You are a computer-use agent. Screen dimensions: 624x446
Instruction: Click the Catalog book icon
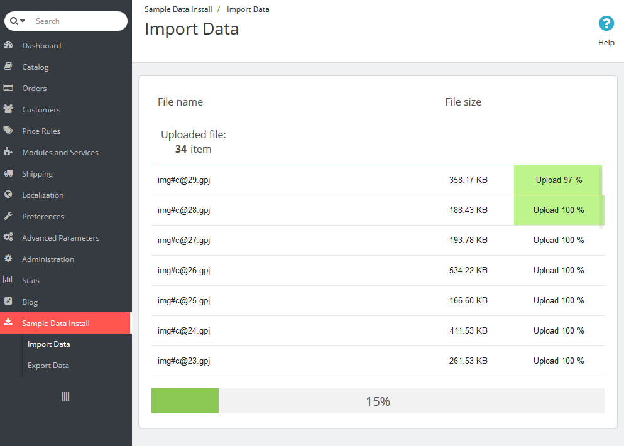8,67
